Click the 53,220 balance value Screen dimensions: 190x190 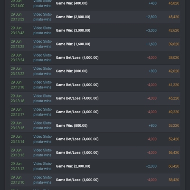pyautogui.click(x=174, y=125)
